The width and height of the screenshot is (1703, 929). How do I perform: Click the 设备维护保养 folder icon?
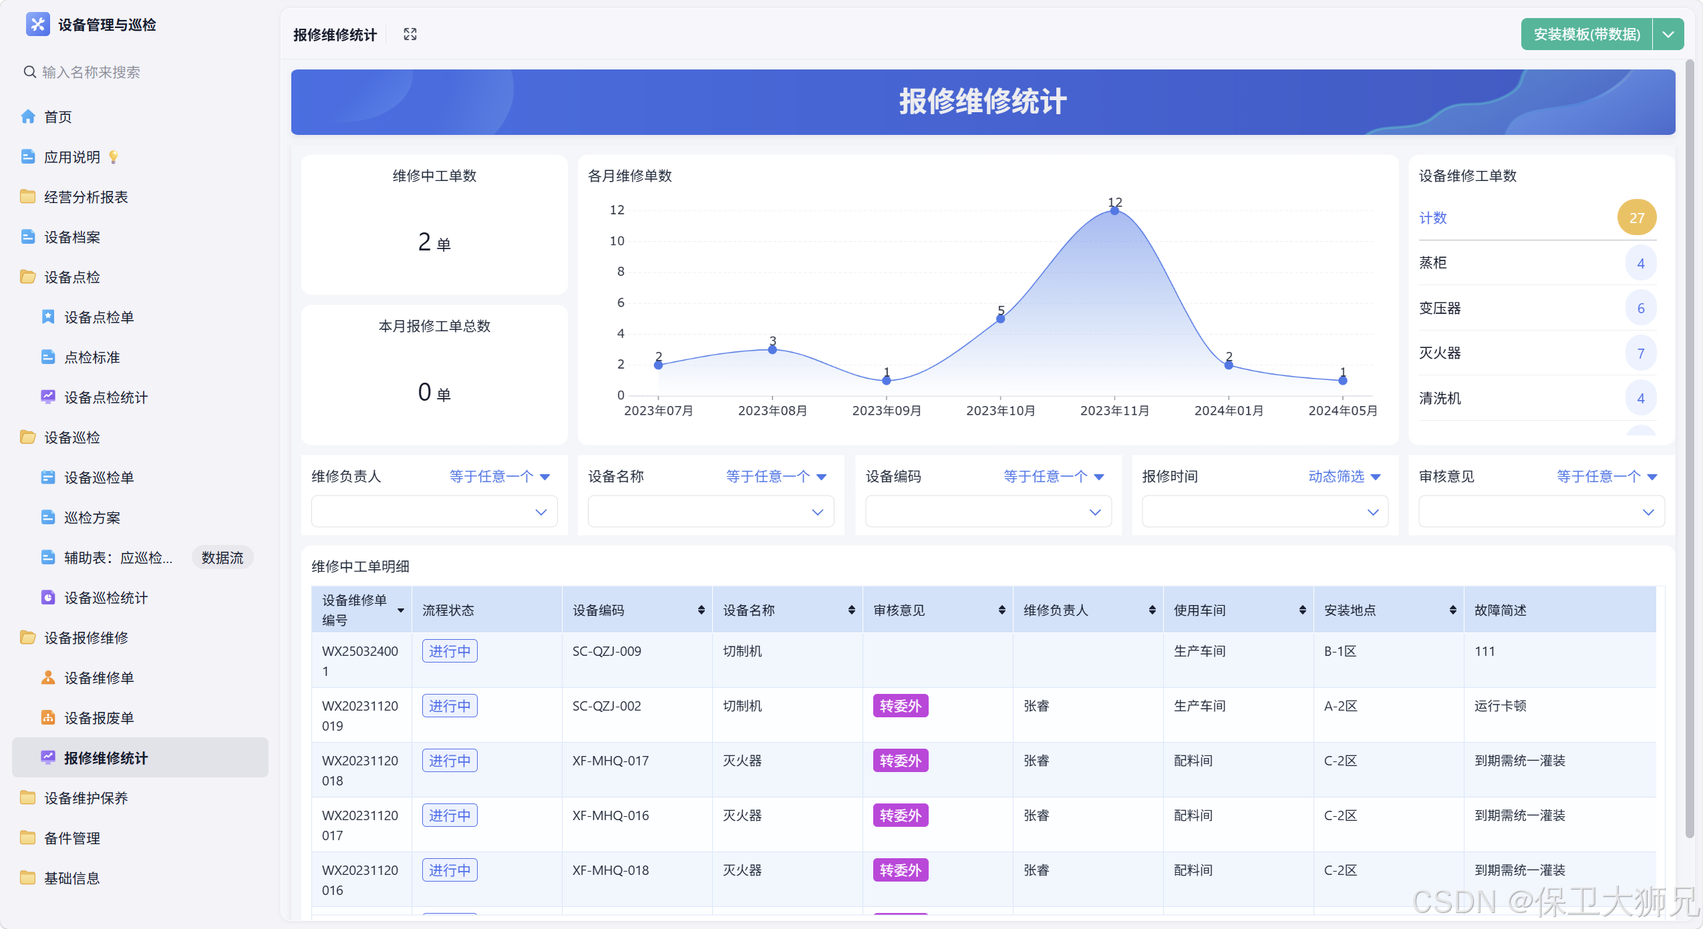pyautogui.click(x=28, y=798)
